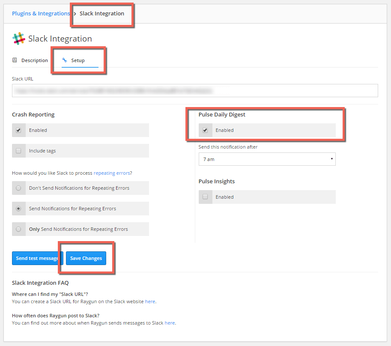391x346 pixels.
Task: Click inside the Slack URL input field
Action: tap(195, 90)
